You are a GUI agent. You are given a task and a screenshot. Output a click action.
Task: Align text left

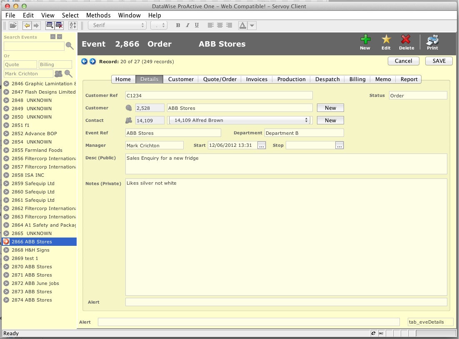(x=210, y=25)
